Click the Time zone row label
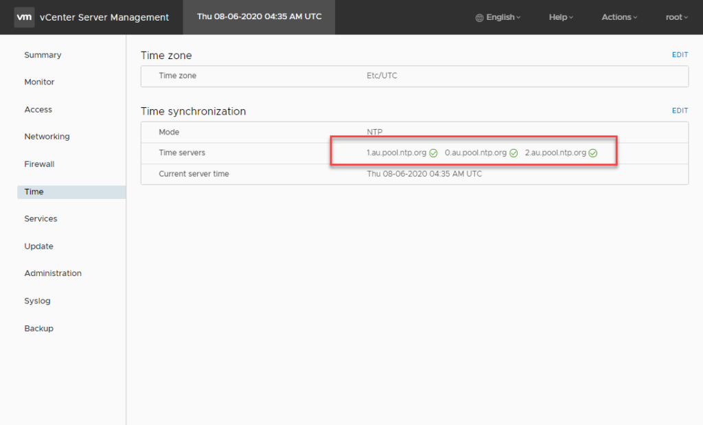The image size is (703, 425). click(178, 76)
